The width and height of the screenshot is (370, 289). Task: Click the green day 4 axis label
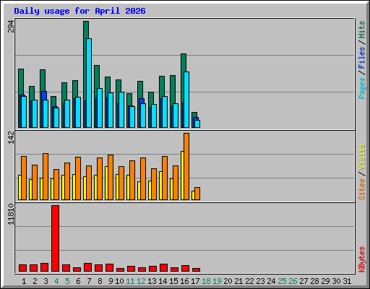click(x=56, y=281)
